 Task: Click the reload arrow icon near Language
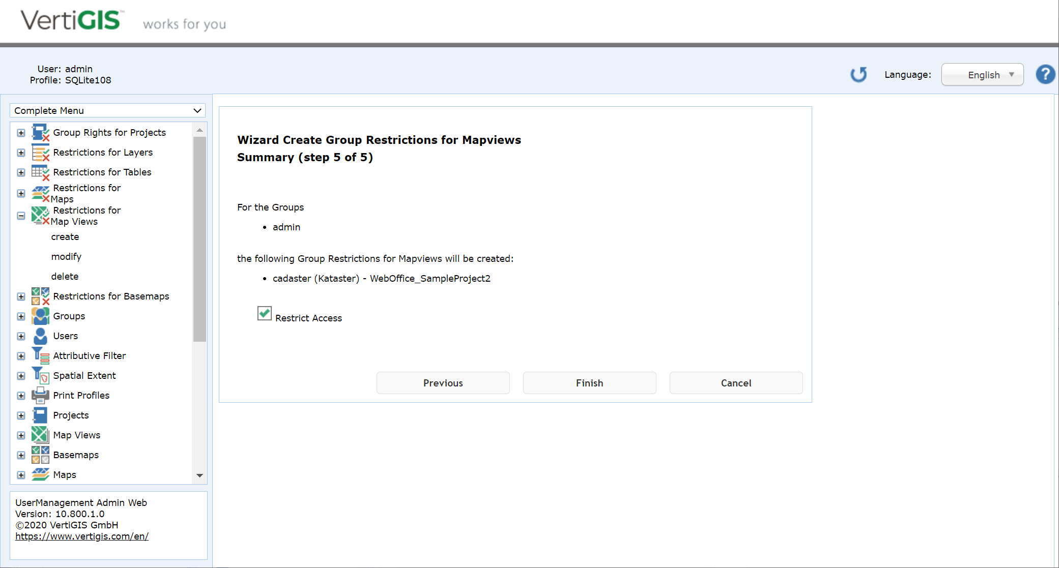tap(858, 74)
